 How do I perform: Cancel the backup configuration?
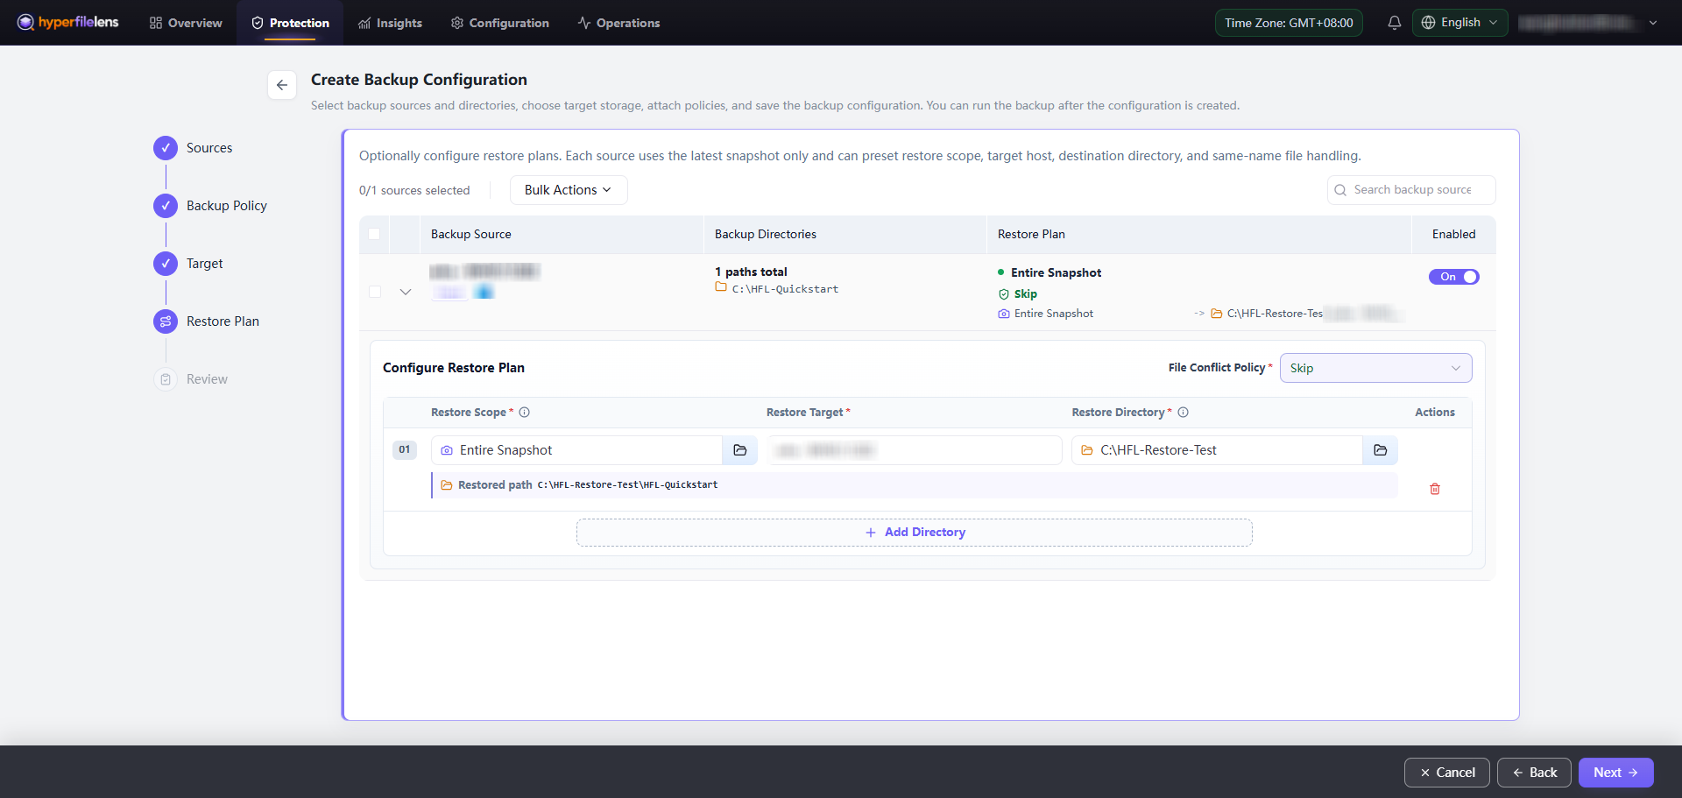[x=1447, y=773]
